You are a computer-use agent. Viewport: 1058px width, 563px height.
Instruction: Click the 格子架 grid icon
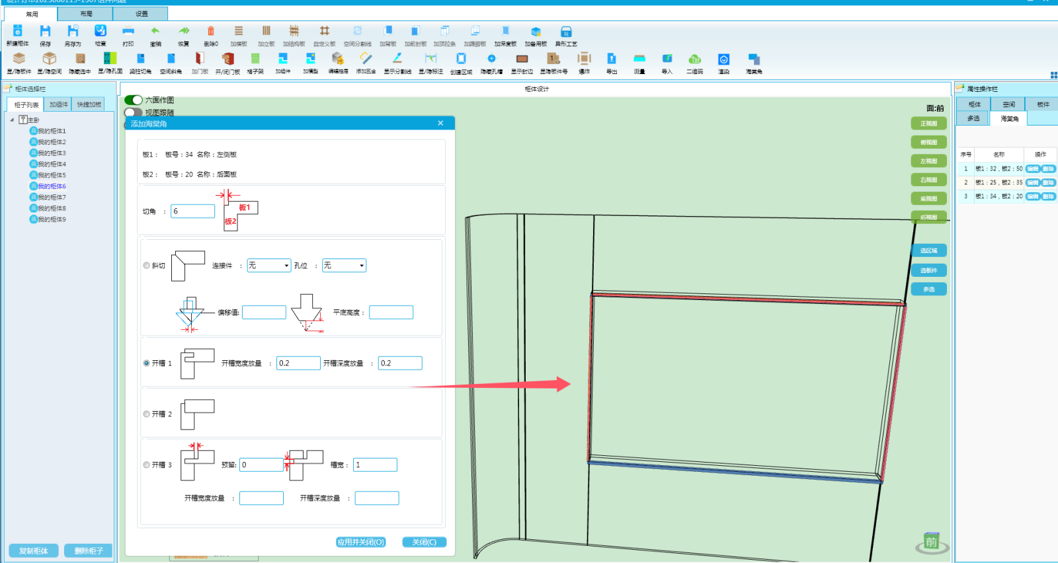(x=255, y=59)
